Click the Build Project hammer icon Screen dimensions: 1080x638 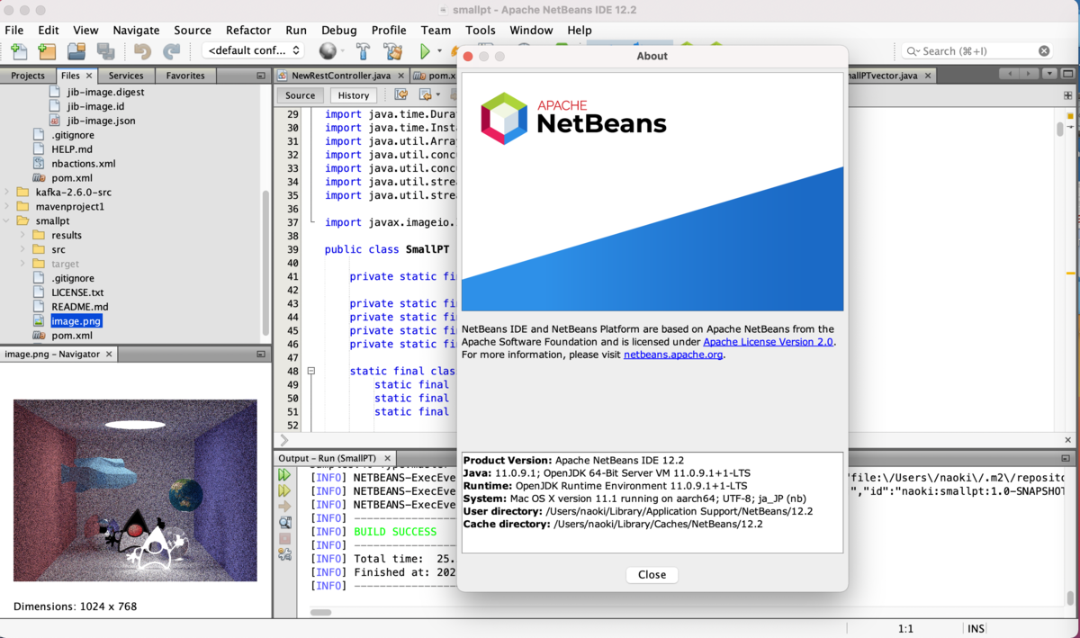coord(363,51)
